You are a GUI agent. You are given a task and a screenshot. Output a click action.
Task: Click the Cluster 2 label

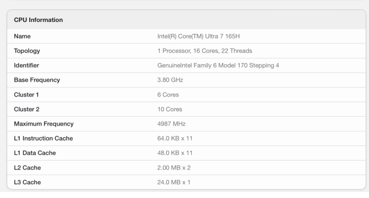26,109
